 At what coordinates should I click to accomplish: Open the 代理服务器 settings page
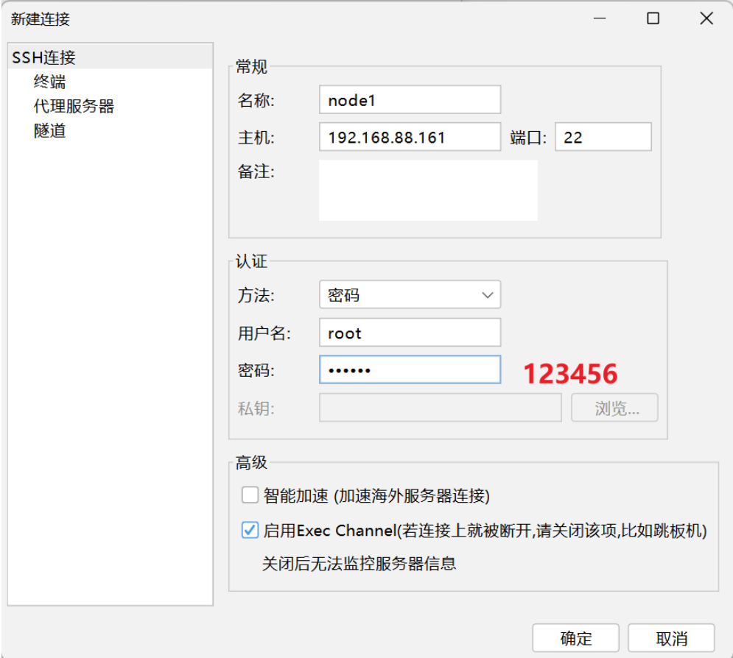pos(74,106)
